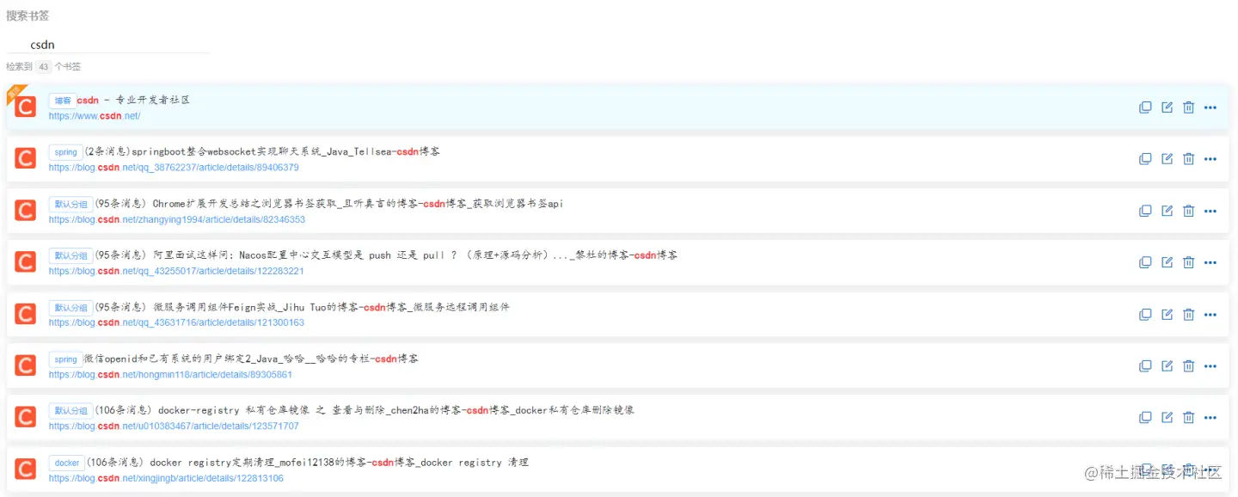Open the qq_38762237 article 89406379 link
The height and width of the screenshot is (497, 1238).
click(x=174, y=168)
